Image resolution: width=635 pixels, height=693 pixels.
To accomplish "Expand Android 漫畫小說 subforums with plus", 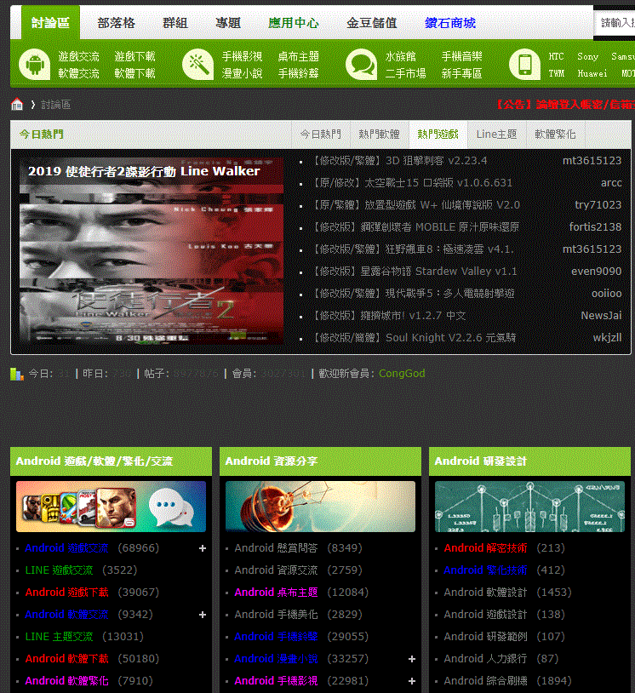I will pos(412,659).
